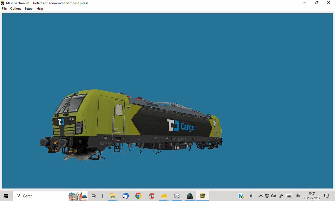Viewport: 335px width, 201px height.
Task: Open the CCleaner taskbar icon
Action: (x=151, y=196)
